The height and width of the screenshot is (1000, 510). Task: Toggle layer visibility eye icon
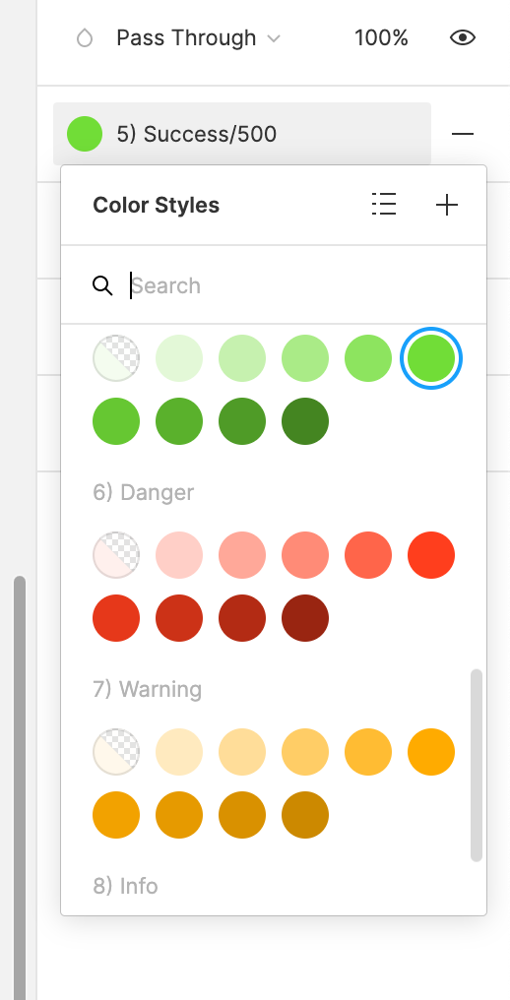[x=463, y=38]
